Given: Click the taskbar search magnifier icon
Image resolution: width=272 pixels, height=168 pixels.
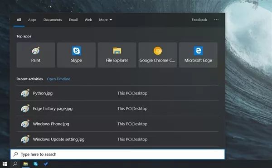Looking at the screenshot, I should (x=15, y=164).
